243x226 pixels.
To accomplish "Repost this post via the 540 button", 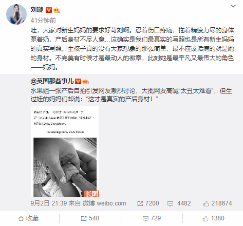I will coord(90,218).
